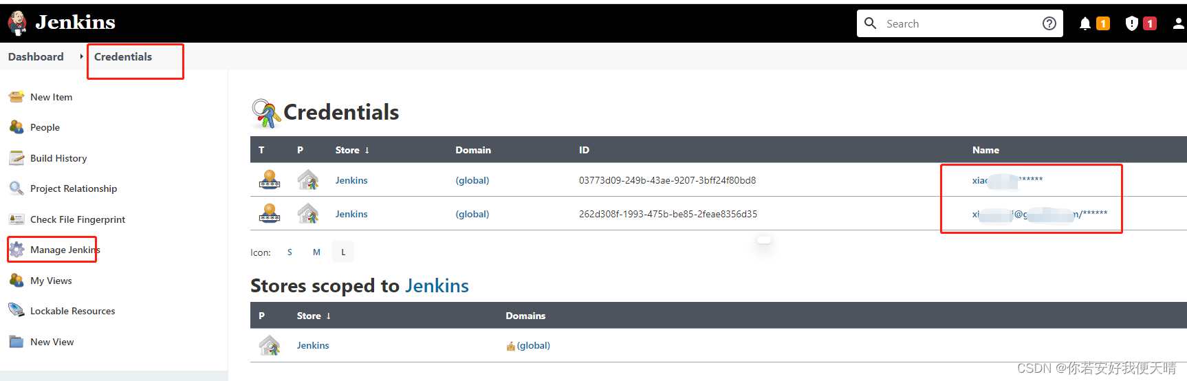Viewport: 1187px width, 381px height.
Task: Open New View from sidebar
Action: tap(52, 342)
